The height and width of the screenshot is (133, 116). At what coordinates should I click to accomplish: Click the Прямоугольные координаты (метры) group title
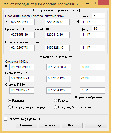56,10
